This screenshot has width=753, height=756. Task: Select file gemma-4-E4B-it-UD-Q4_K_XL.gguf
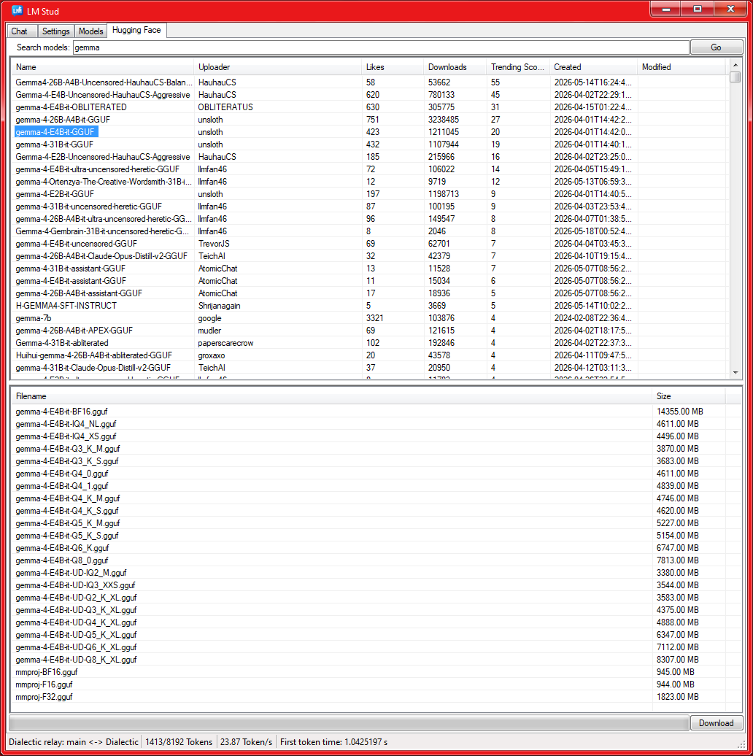click(x=368, y=622)
